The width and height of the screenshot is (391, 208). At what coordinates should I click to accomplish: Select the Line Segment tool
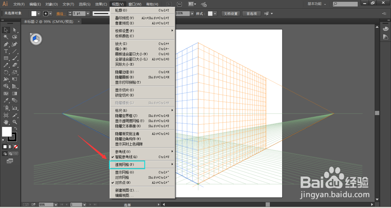pyautogui.click(x=15, y=51)
